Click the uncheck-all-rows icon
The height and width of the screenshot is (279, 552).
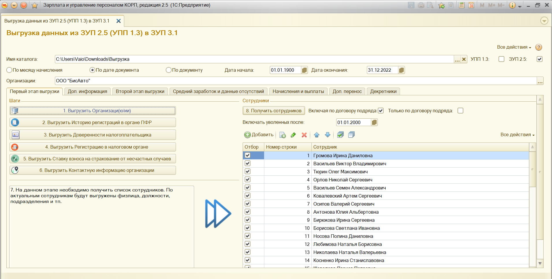(x=352, y=135)
